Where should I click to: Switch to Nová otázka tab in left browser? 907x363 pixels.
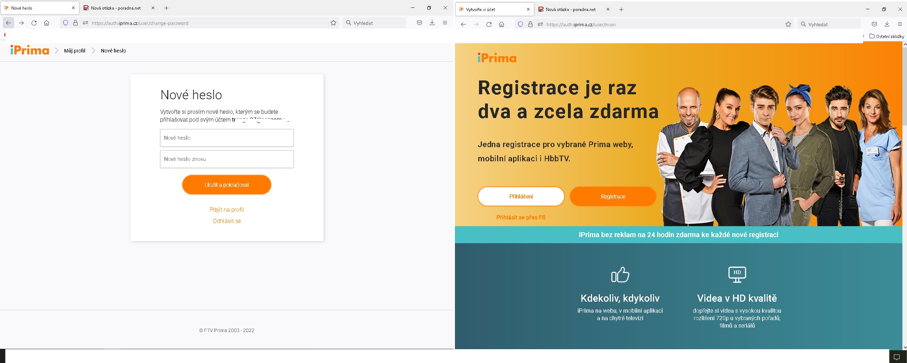coord(116,8)
